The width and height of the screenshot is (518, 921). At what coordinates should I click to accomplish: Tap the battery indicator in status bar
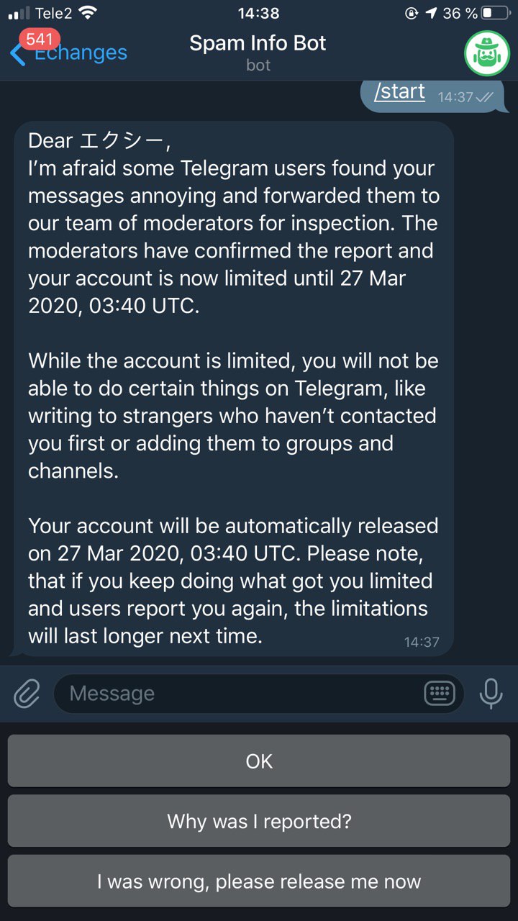coord(496,13)
